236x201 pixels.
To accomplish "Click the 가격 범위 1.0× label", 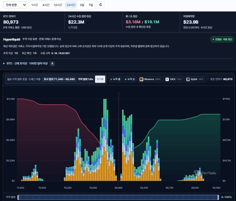I will pyautogui.click(x=86, y=79).
